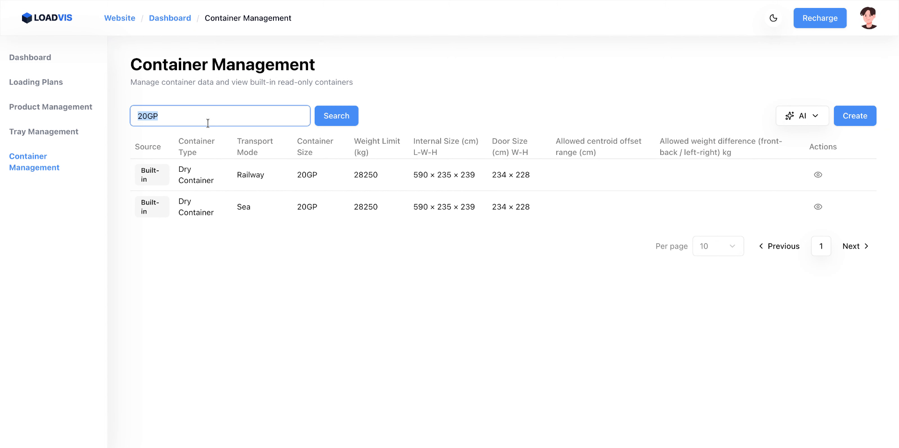This screenshot has height=448, width=899.
Task: Click the LOADVIS logo
Action: pos(47,18)
